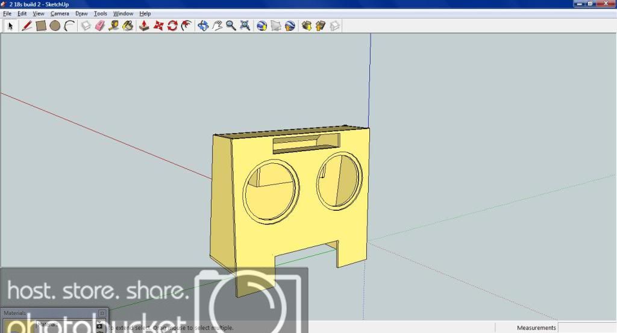
Task: Open the Tools menu
Action: coord(101,13)
